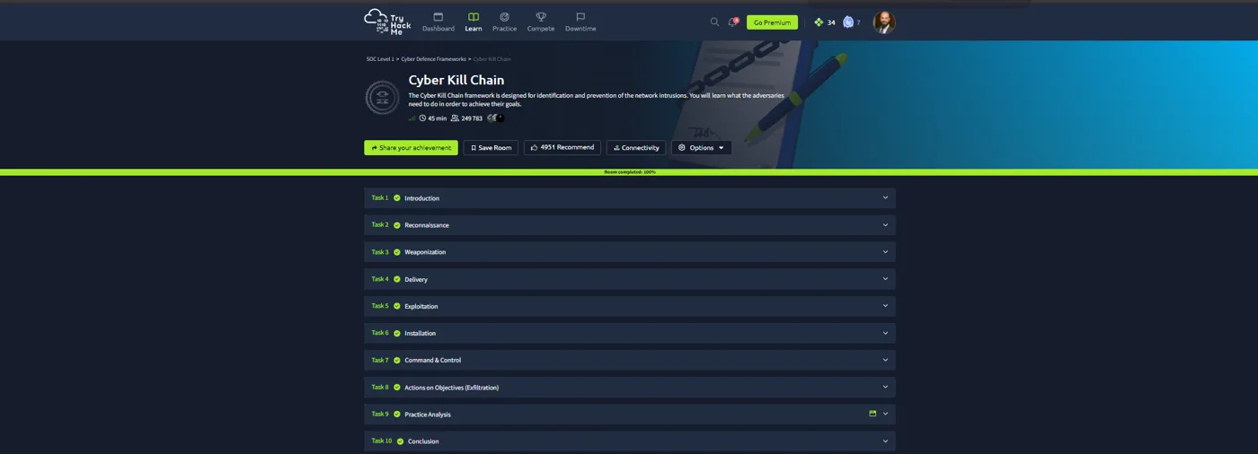This screenshot has height=454, width=1258.
Task: Open the notifications bell
Action: (733, 22)
